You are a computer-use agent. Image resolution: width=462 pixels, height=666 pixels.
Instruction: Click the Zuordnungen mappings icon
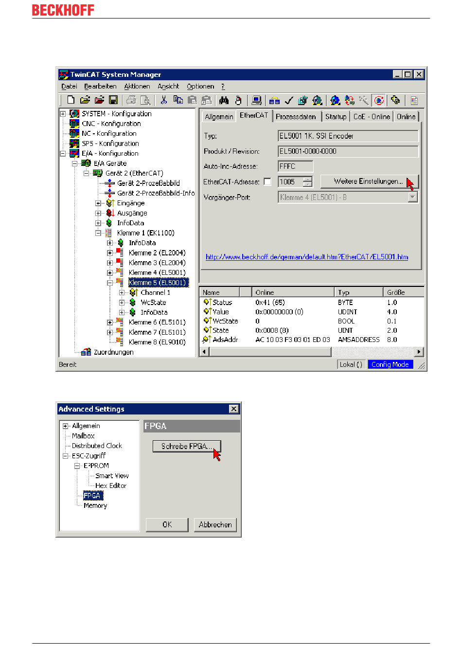click(86, 352)
